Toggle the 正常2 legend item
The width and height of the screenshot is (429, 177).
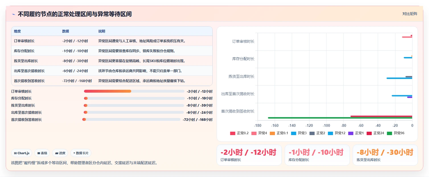[x=317, y=133]
